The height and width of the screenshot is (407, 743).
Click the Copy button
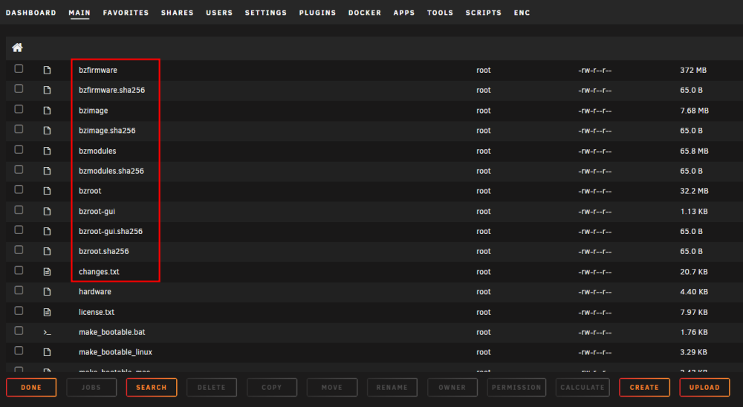tap(272, 387)
